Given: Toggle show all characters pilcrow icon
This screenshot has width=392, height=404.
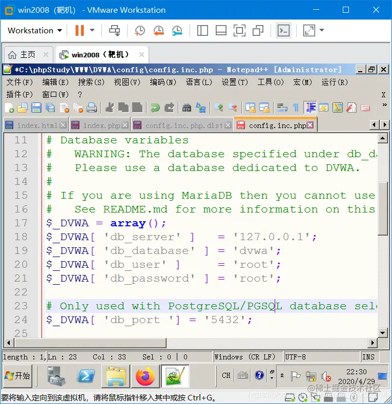Looking at the screenshot, I should pyautogui.click(x=296, y=108).
